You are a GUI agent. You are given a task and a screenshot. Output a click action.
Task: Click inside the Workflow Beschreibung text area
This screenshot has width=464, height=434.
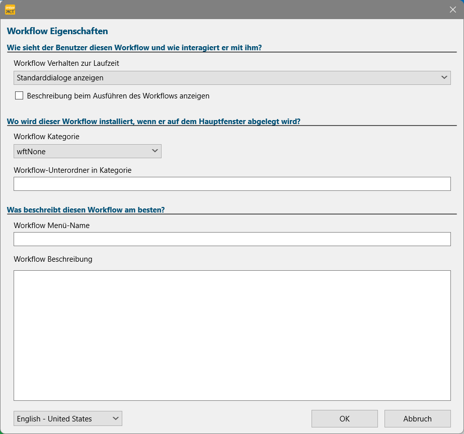(x=232, y=336)
